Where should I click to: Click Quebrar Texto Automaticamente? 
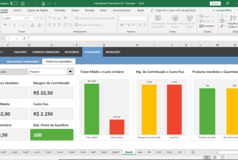click(x=95, y=18)
